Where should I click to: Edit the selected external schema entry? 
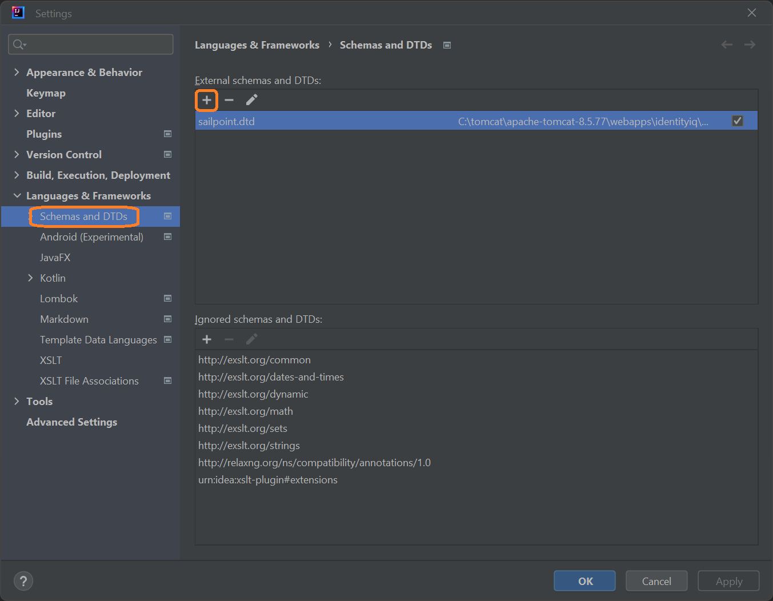tap(251, 100)
